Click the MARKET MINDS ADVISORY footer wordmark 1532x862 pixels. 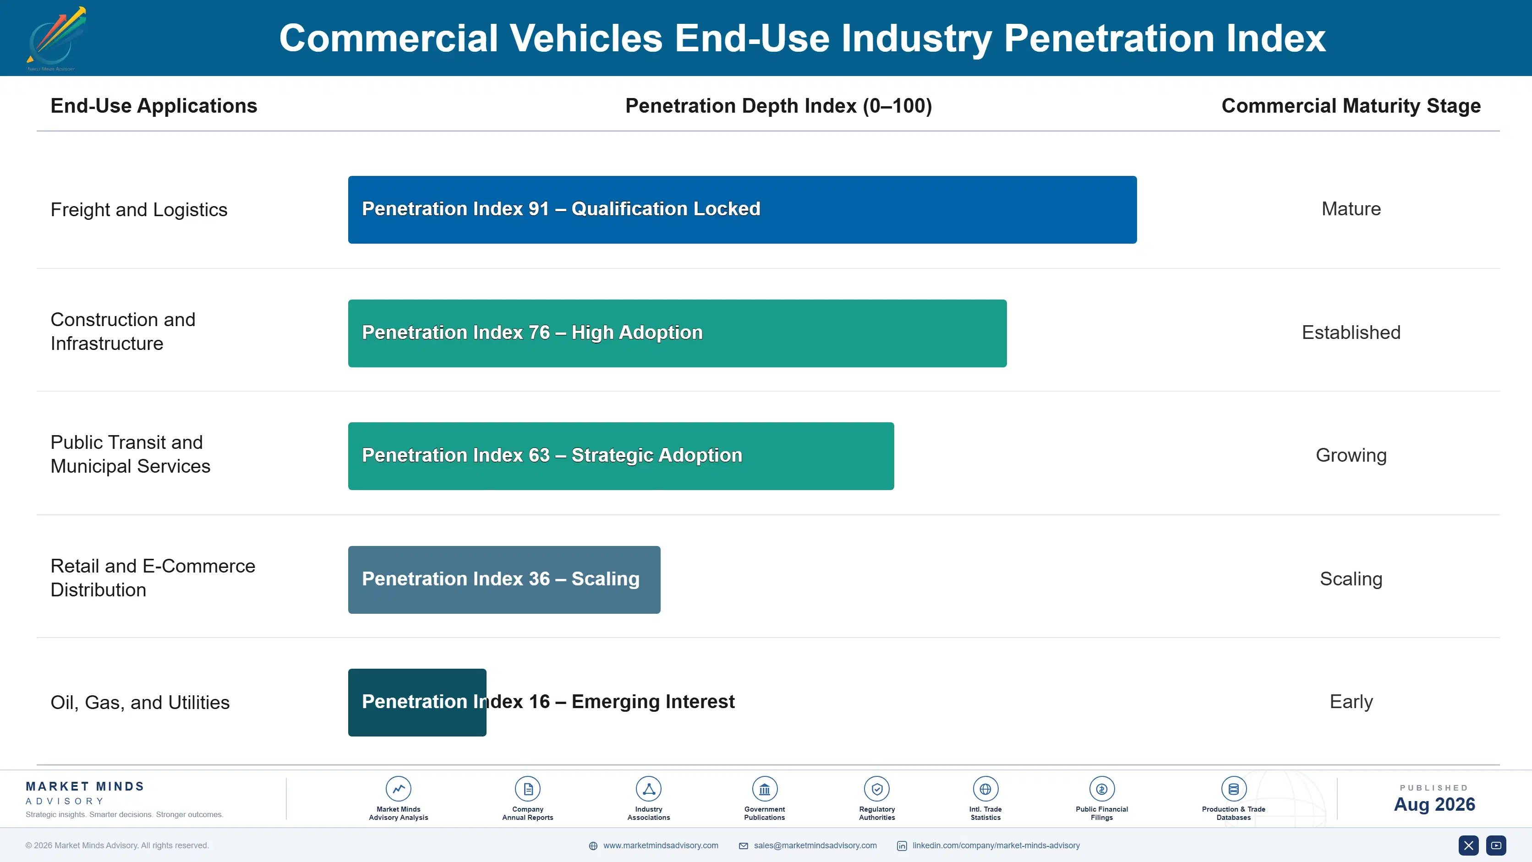click(x=85, y=793)
